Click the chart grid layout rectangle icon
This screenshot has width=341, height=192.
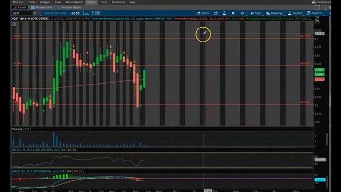point(317,7)
